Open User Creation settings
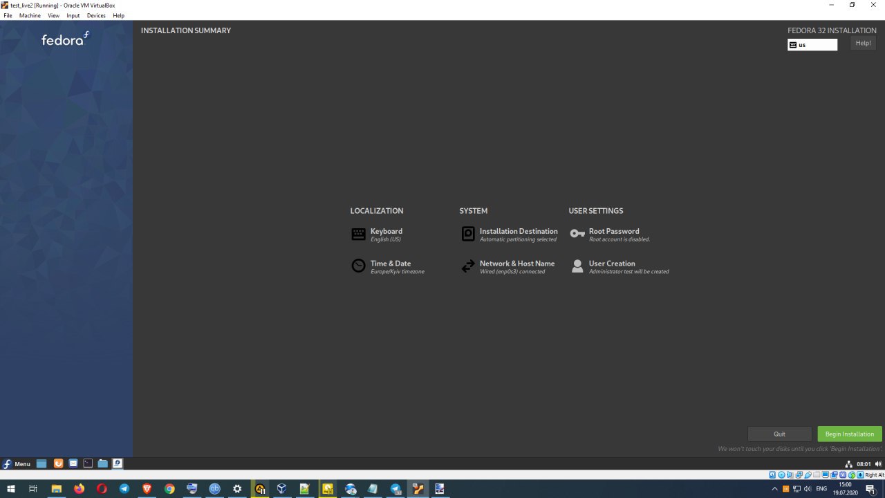The image size is (885, 498). pyautogui.click(x=619, y=267)
